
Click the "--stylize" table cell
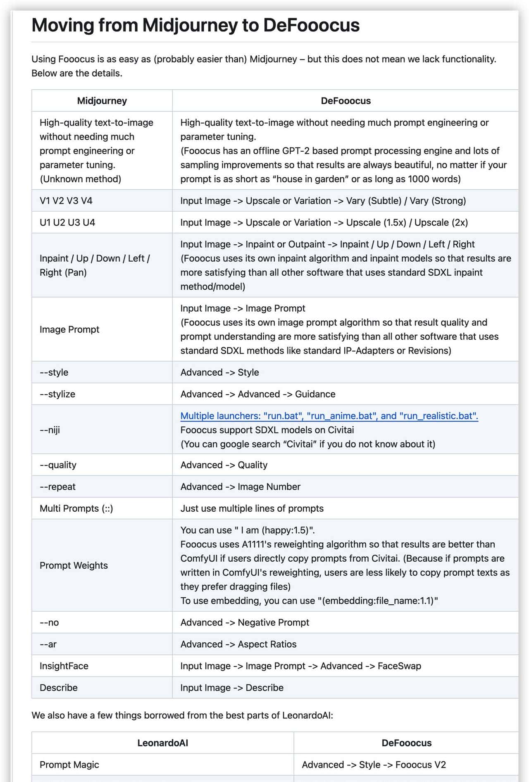point(57,394)
